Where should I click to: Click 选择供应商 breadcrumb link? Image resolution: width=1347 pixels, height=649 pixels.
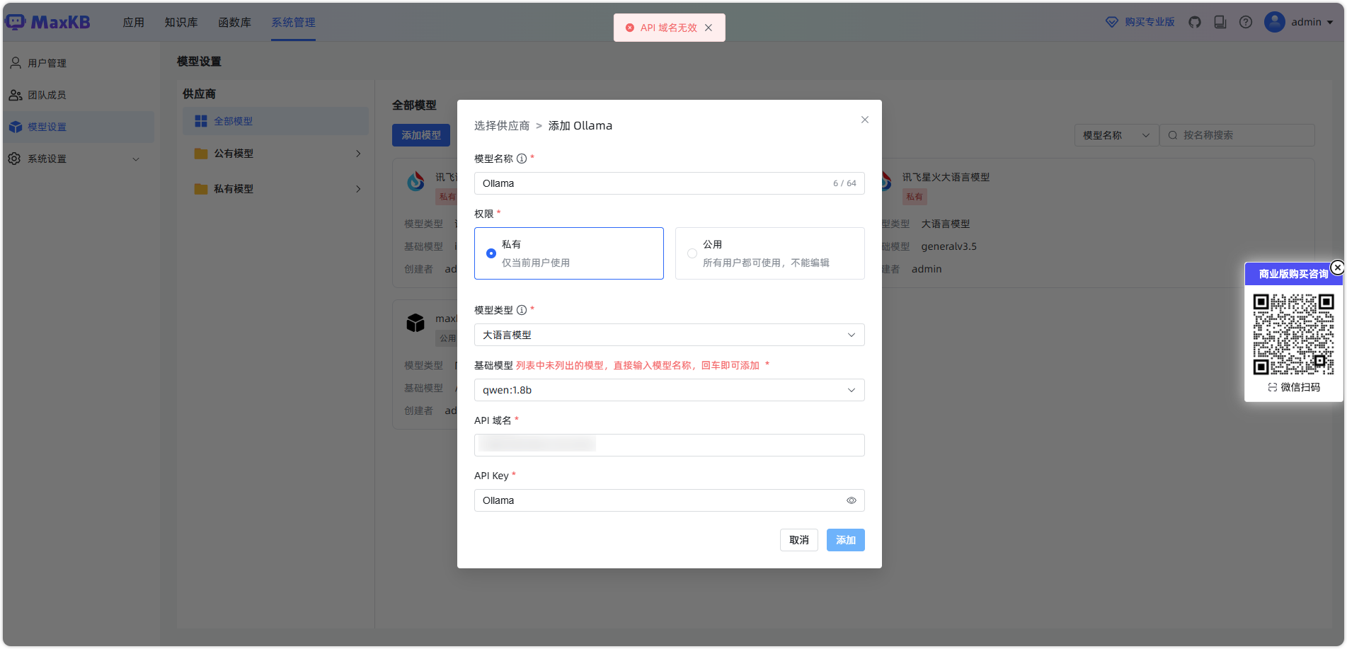(x=501, y=126)
